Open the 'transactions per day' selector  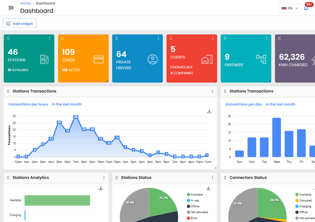[244, 104]
